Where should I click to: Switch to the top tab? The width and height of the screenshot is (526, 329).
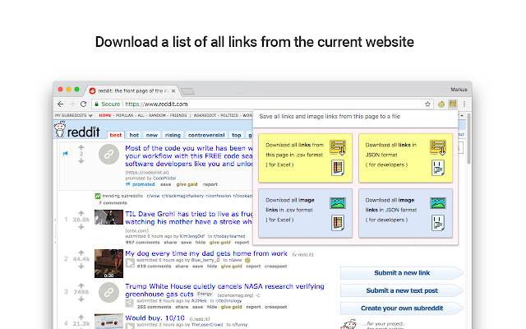coord(237,135)
